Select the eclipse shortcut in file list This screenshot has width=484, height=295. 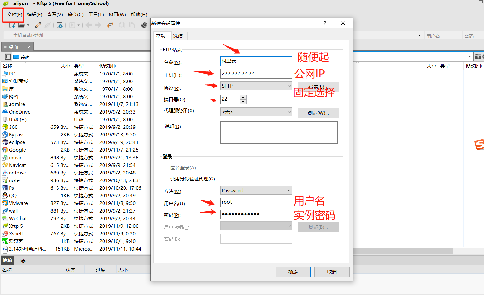pyautogui.click(x=17, y=142)
